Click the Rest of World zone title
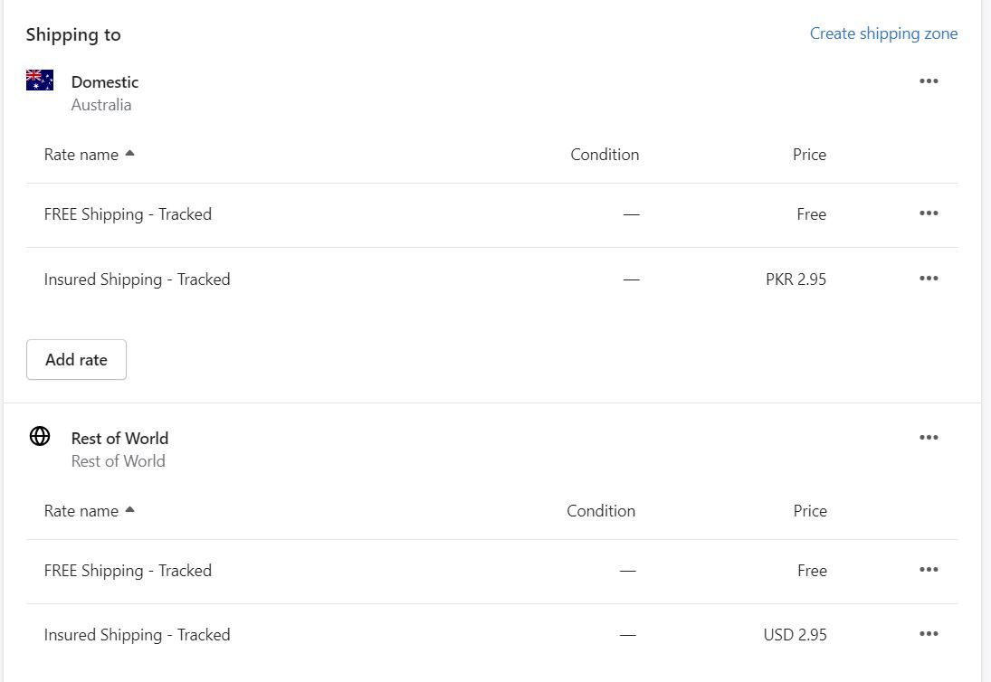 tap(119, 439)
